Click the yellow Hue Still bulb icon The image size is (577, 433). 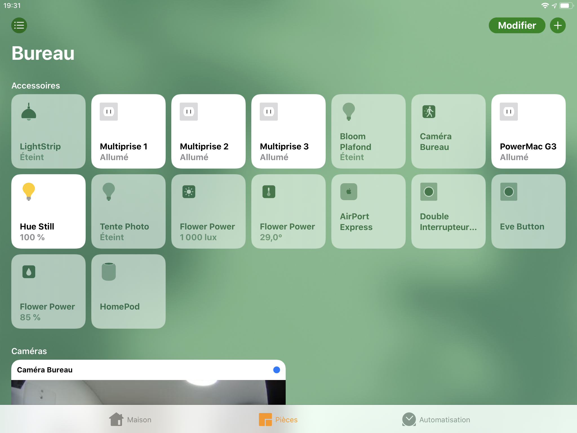(29, 192)
